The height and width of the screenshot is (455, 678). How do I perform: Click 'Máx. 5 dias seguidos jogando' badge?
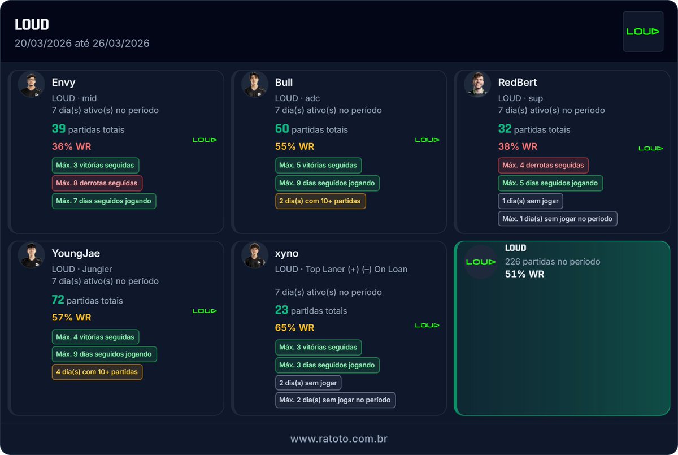[x=550, y=183]
